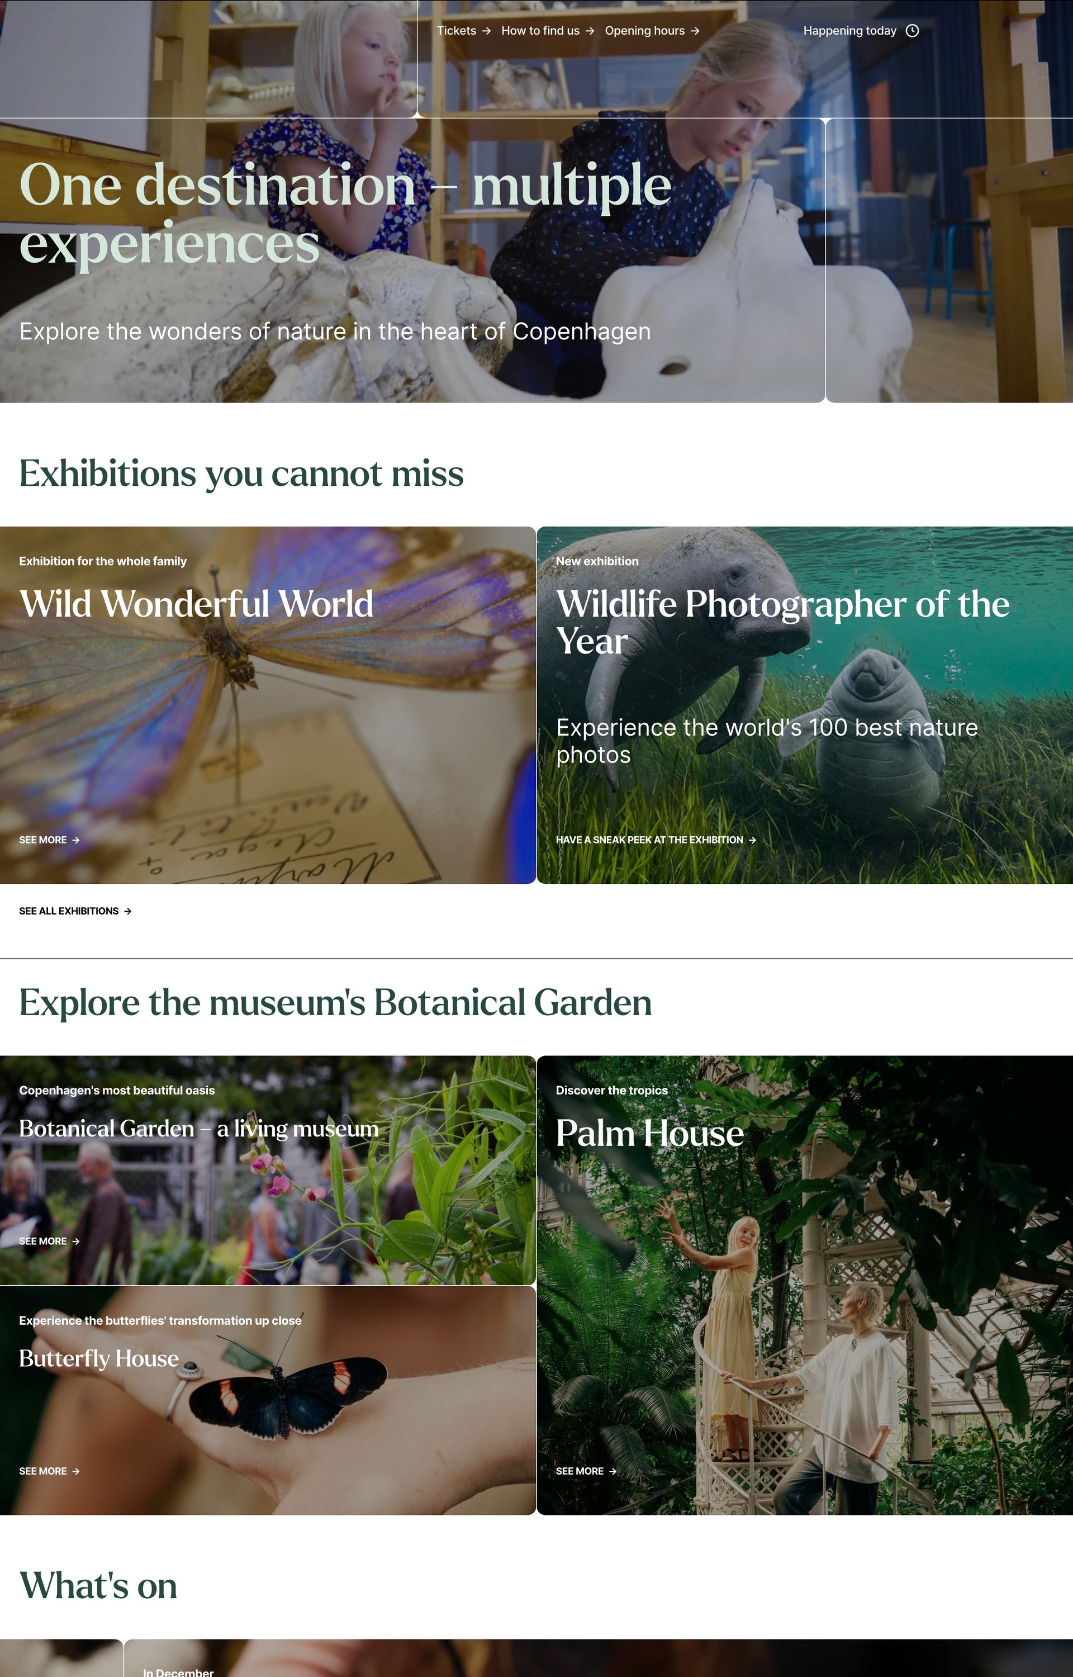Click the arrow after Have a sneak peek

752,840
